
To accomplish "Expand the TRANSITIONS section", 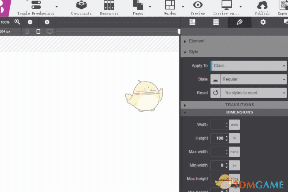I will pyautogui.click(x=185, y=105).
